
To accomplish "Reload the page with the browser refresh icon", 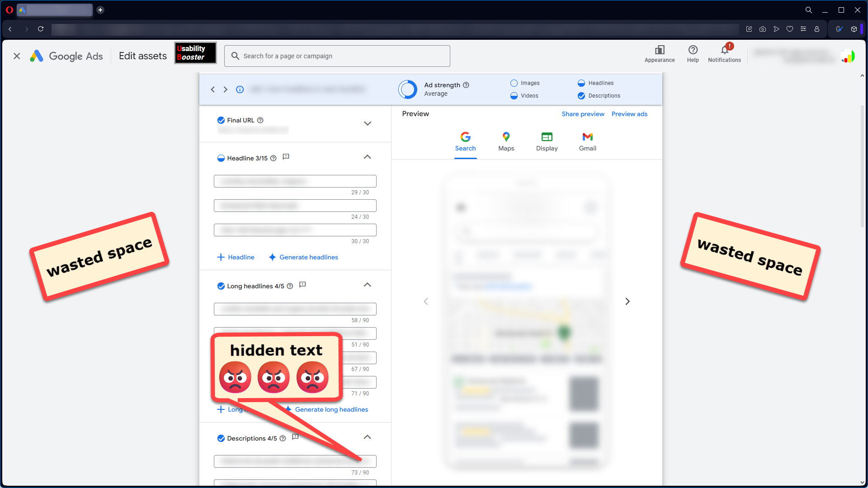I will pos(40,29).
